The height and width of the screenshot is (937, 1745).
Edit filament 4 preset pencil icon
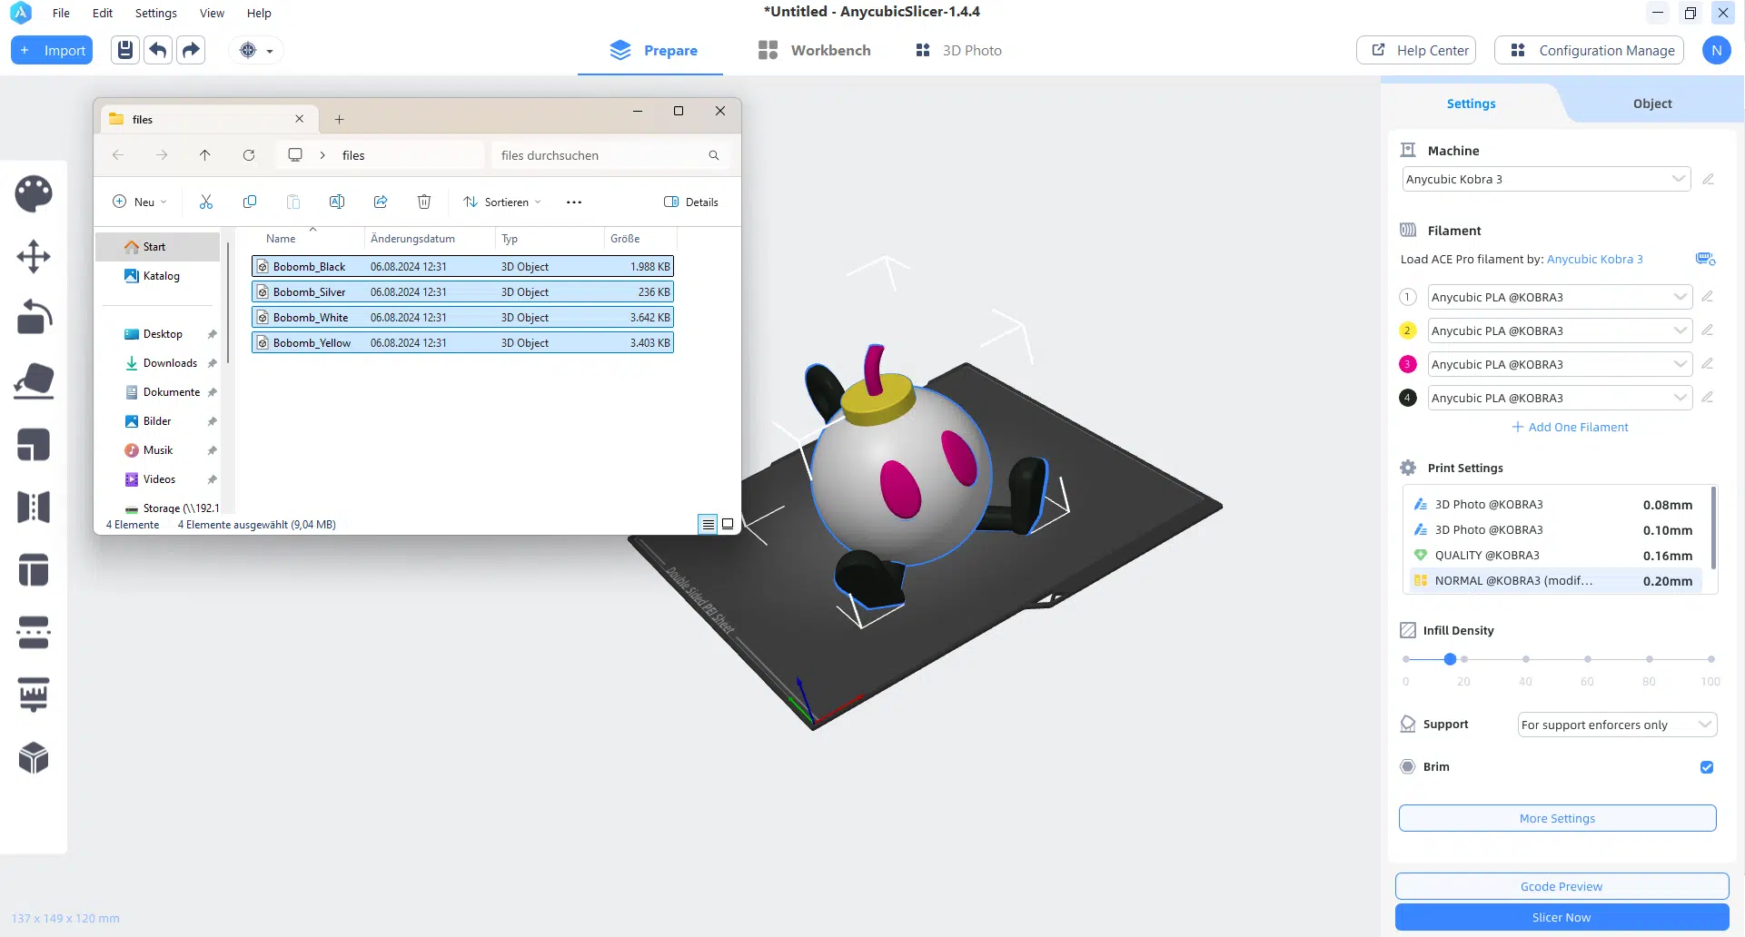coord(1707,397)
